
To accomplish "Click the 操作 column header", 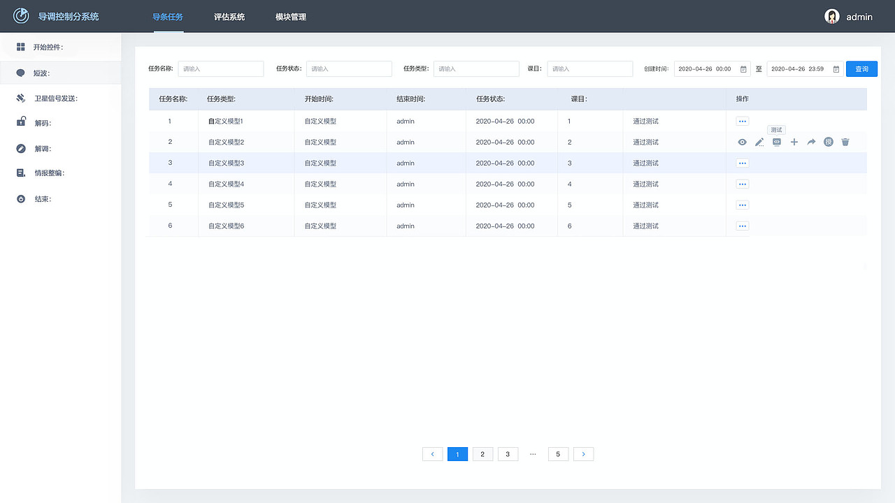I will point(743,99).
